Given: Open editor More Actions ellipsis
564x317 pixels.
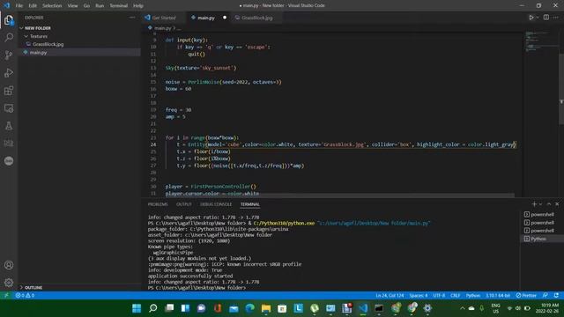Looking at the screenshot, I should pyautogui.click(x=556, y=18).
